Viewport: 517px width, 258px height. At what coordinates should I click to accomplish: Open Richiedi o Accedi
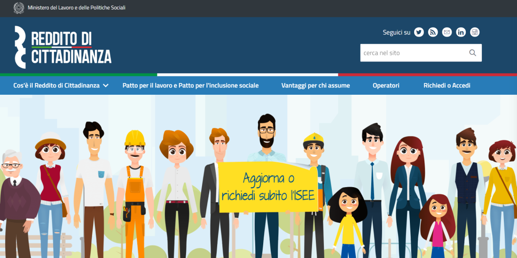tap(447, 85)
